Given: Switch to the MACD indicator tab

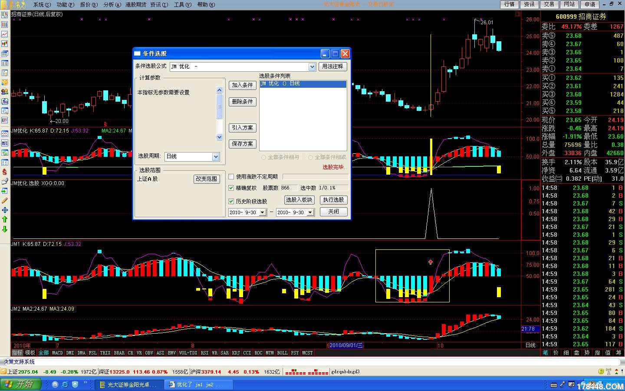Looking at the screenshot, I should [57, 353].
